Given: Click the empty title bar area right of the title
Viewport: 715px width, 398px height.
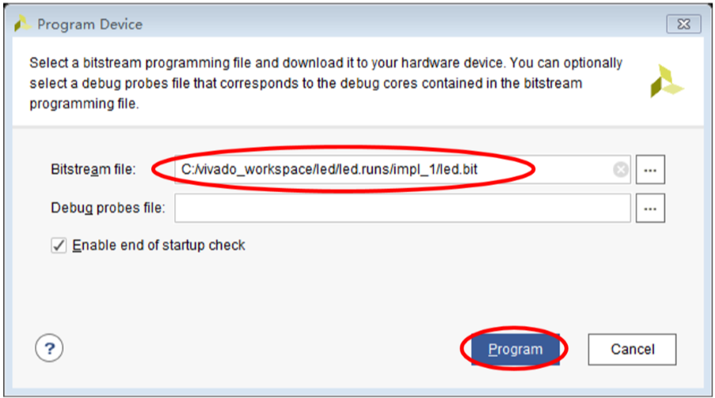Looking at the screenshot, I should 396,25.
